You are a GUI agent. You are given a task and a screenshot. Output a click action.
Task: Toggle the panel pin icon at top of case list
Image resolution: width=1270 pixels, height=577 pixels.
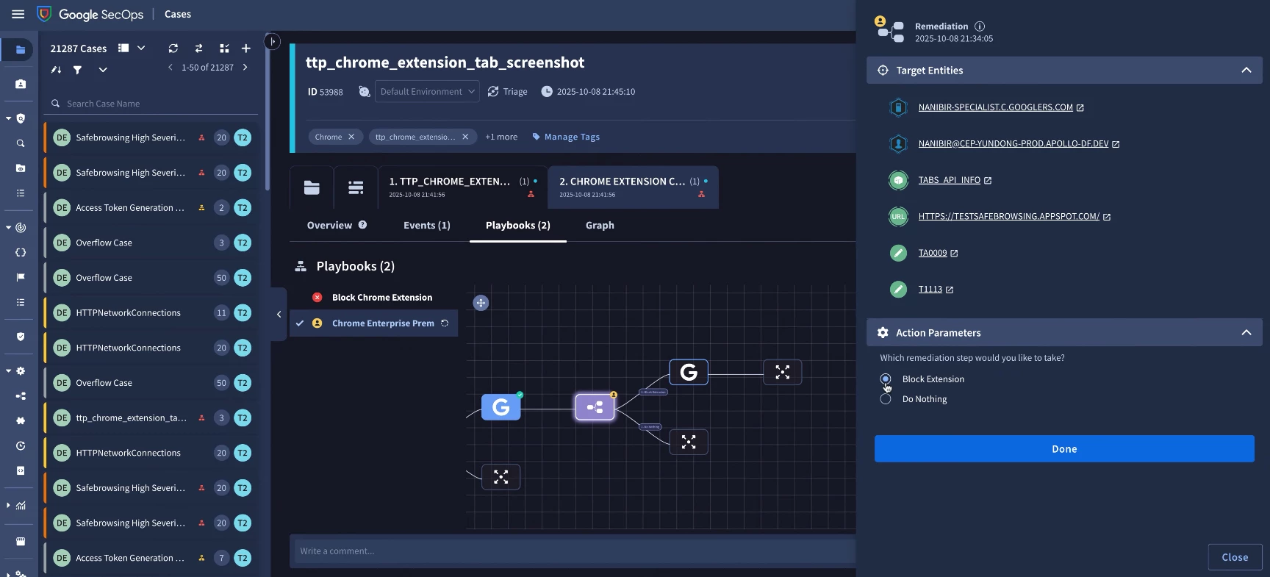[273, 41]
